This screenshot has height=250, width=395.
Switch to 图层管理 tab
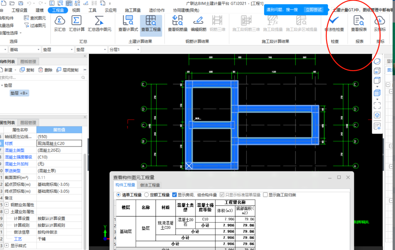(x=28, y=123)
